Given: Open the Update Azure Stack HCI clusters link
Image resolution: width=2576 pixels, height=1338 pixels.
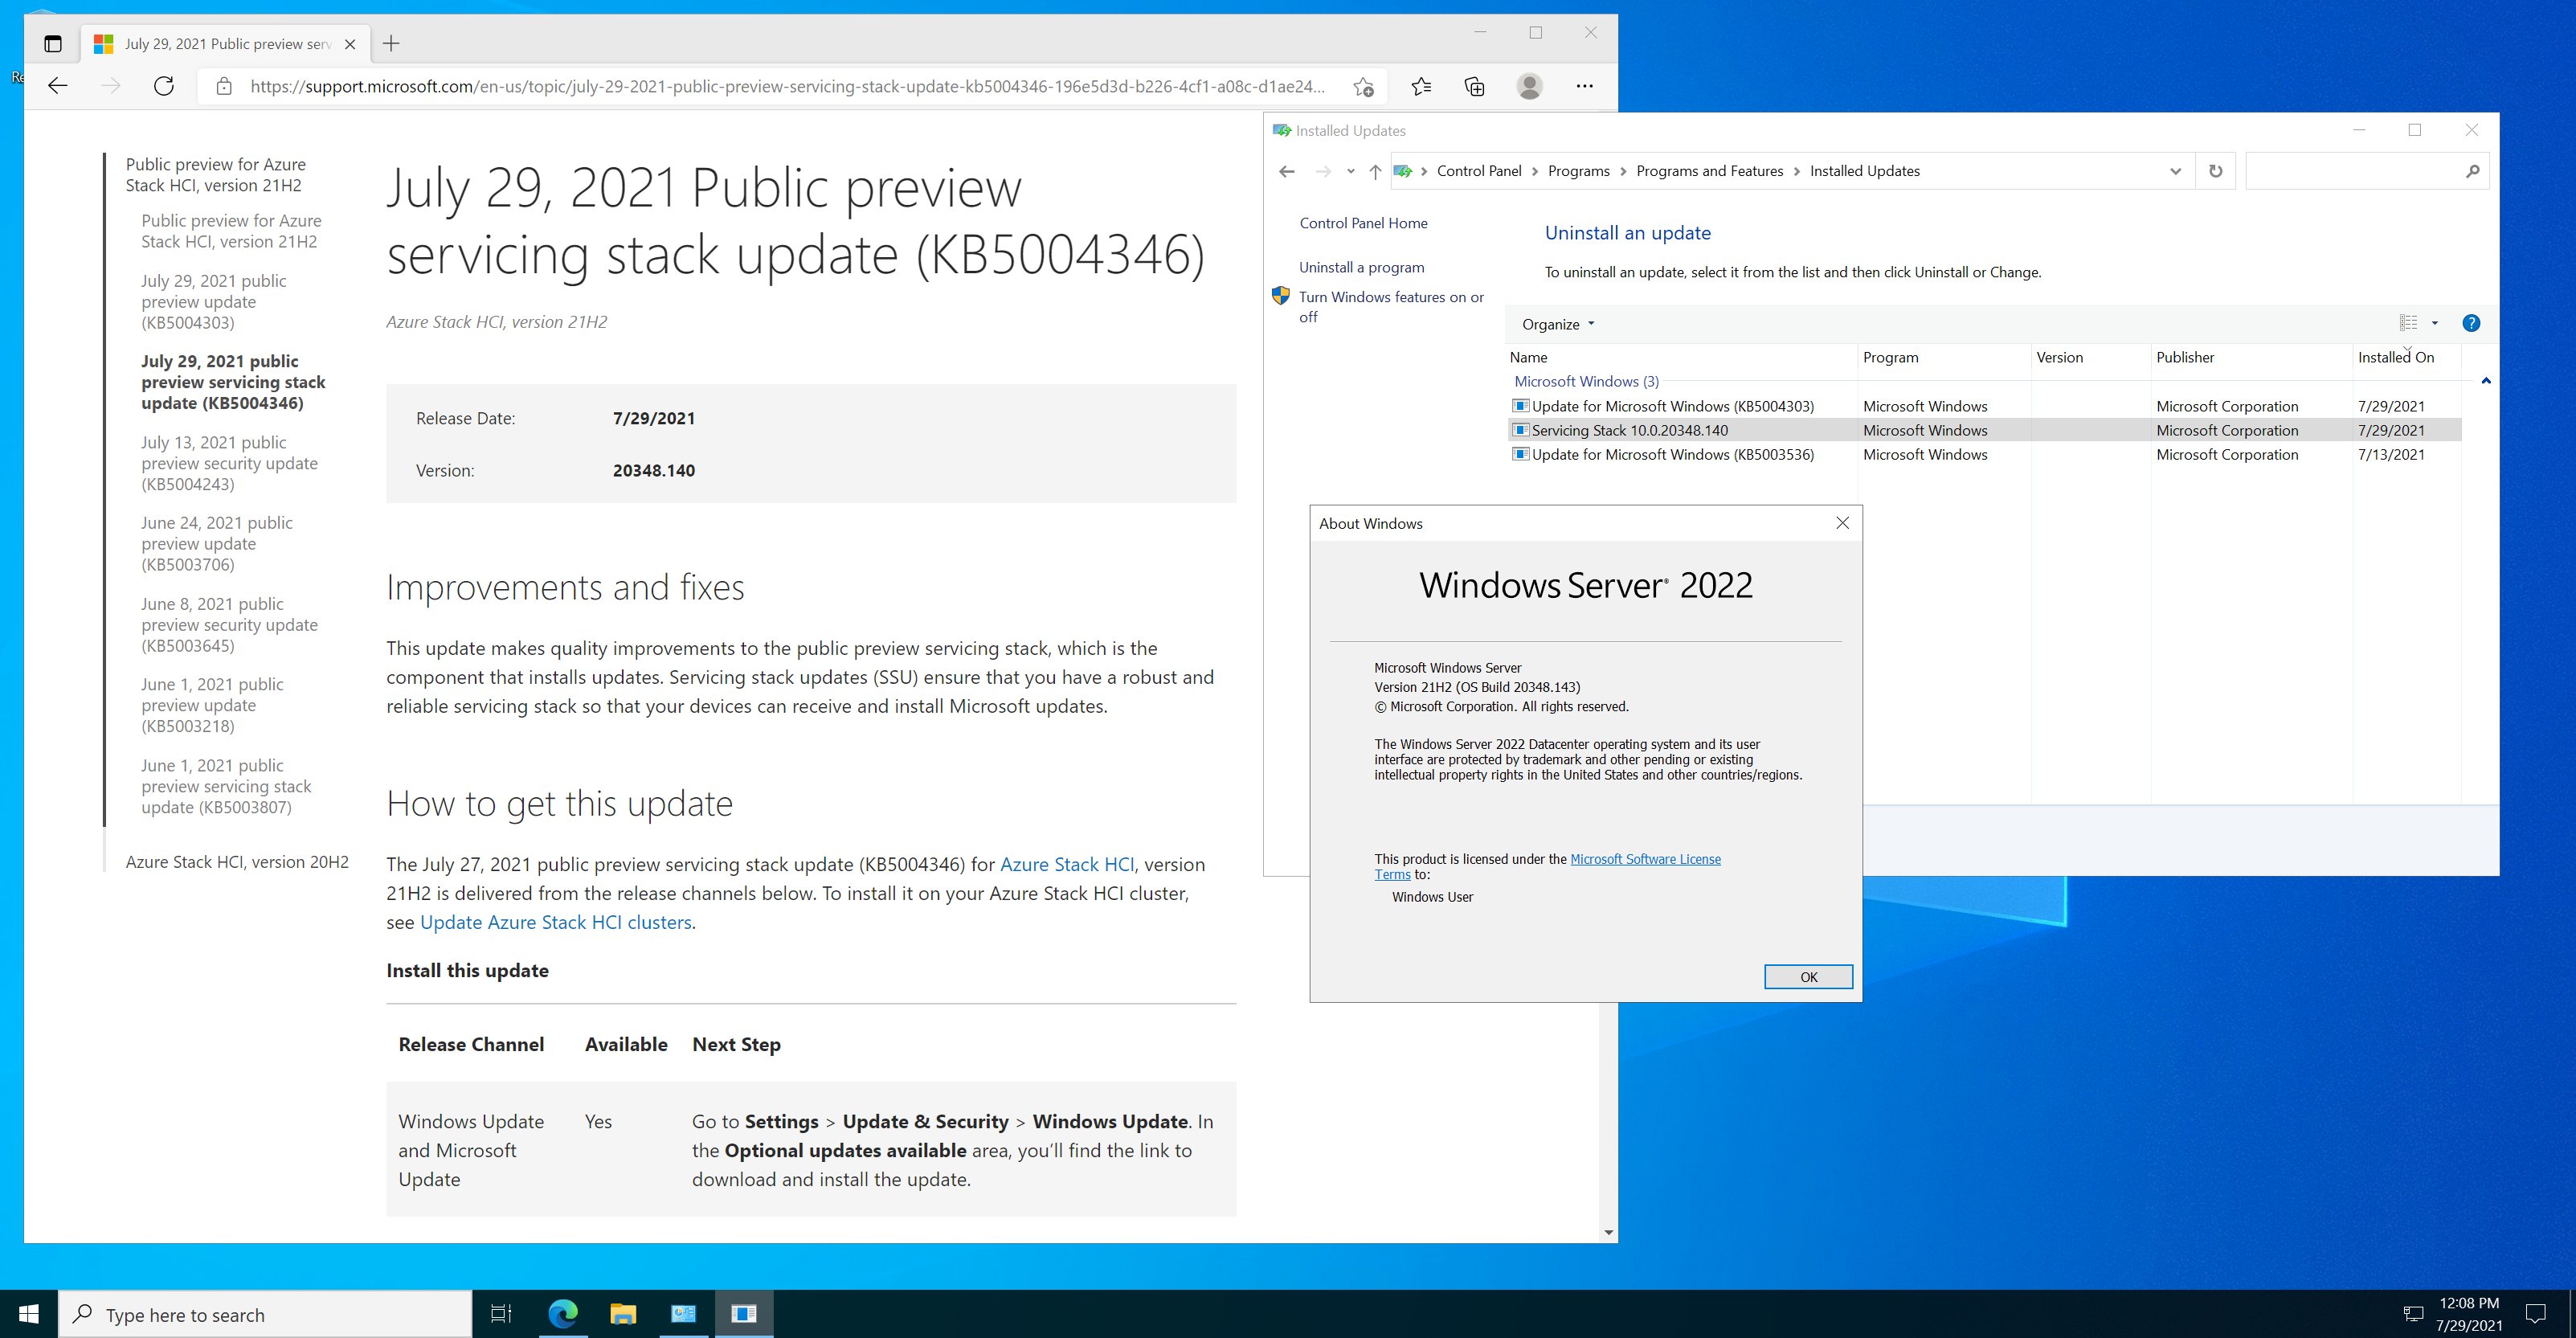Looking at the screenshot, I should click(555, 922).
